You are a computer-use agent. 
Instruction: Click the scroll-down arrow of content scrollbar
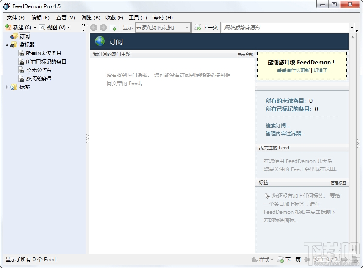pos(352,249)
